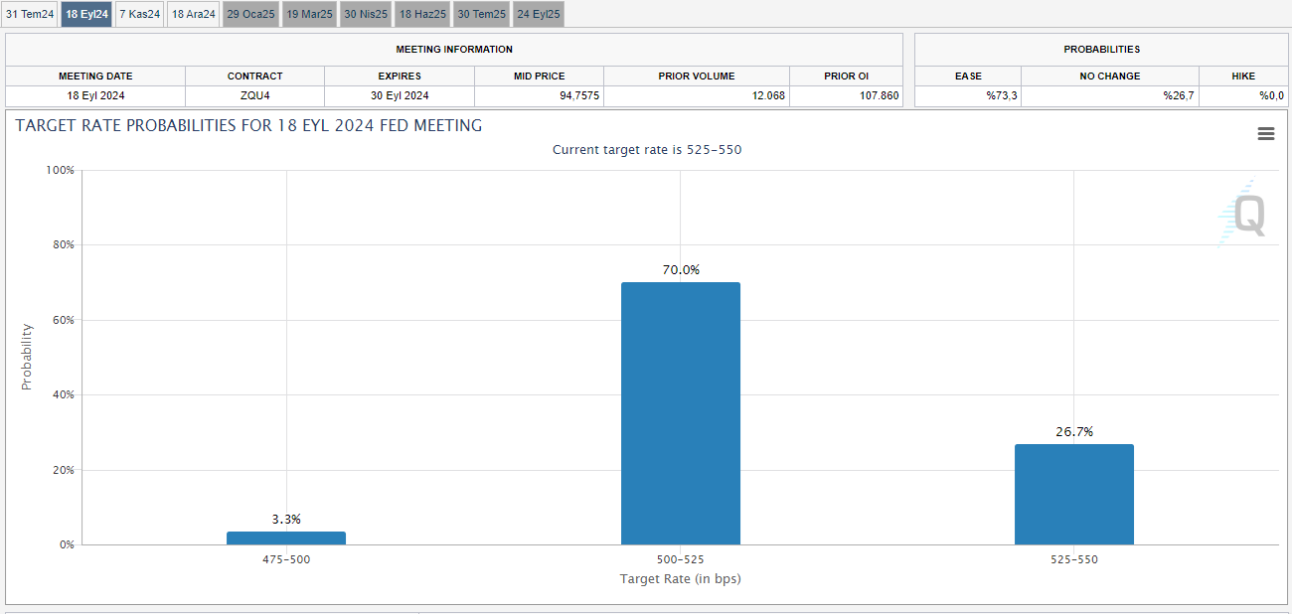Click the 26.7% bar for 525-550
This screenshot has width=1292, height=614.
[1073, 494]
